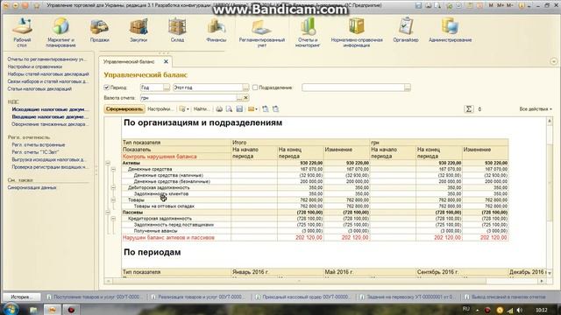Screen dimensions: 561x315
Task: Collapse the Кредиторская задолженность group
Action: tap(113, 218)
